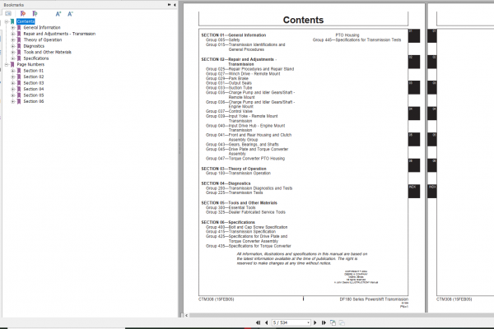This screenshot has width=494, height=329.
Task: Click the horizontal scrollbar left arrow below document
Action: [187, 315]
